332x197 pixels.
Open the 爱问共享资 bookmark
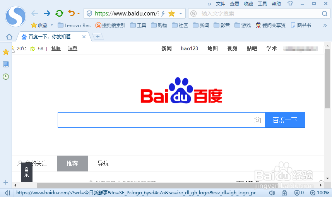[x=270, y=26]
